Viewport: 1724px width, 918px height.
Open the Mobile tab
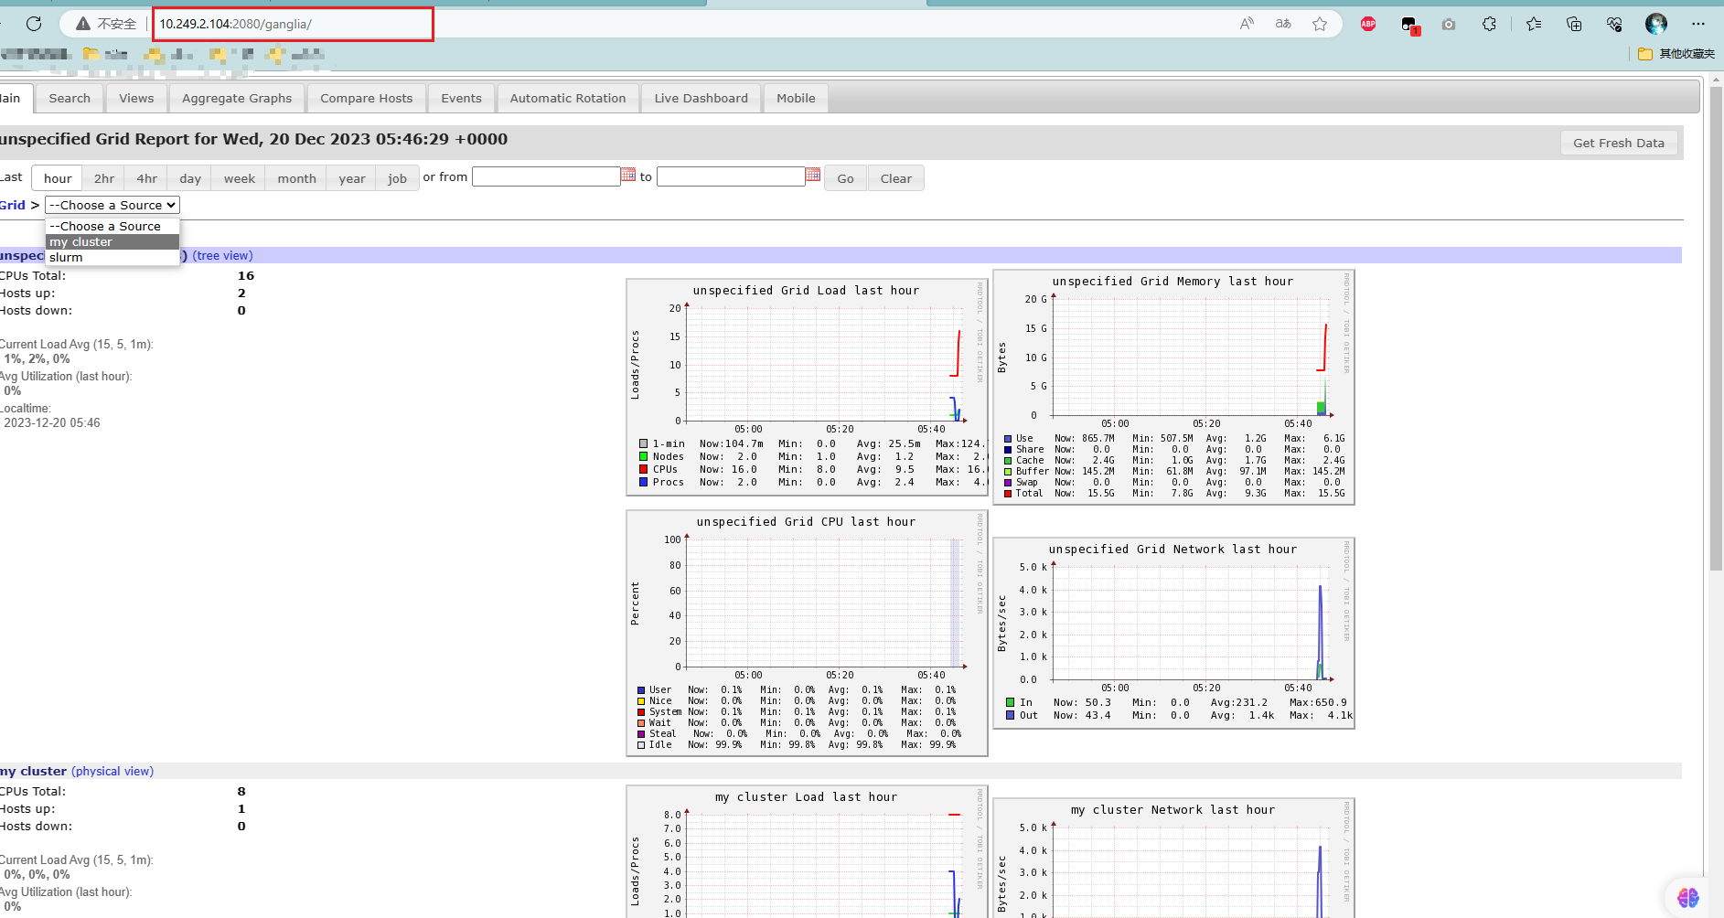pos(796,98)
